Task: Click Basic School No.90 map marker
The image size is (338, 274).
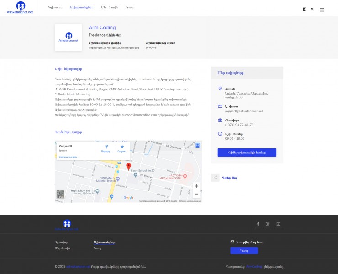Action: (x=135, y=175)
